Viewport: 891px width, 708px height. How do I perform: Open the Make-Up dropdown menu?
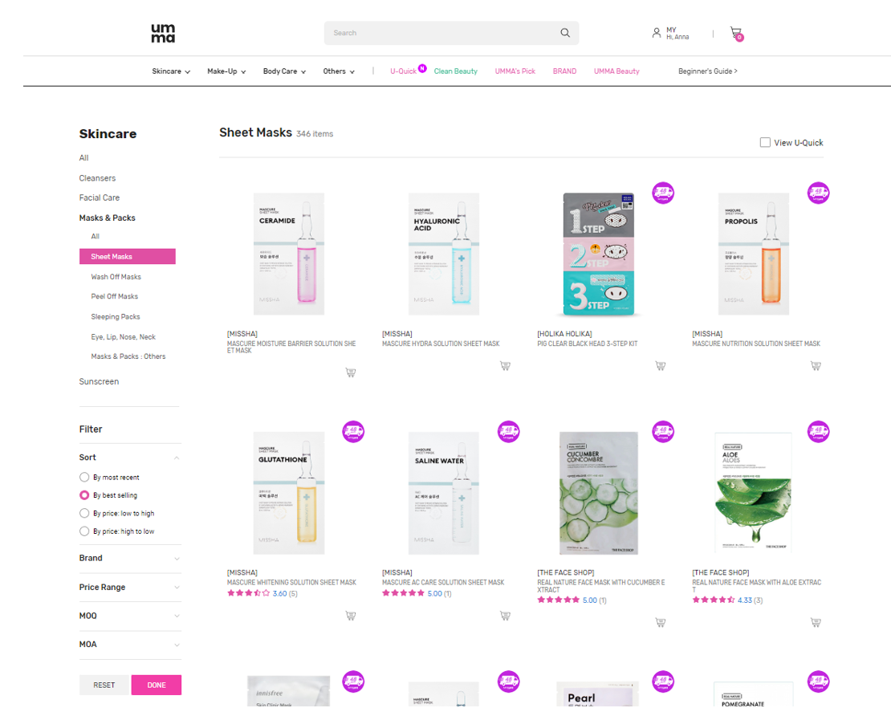(226, 71)
